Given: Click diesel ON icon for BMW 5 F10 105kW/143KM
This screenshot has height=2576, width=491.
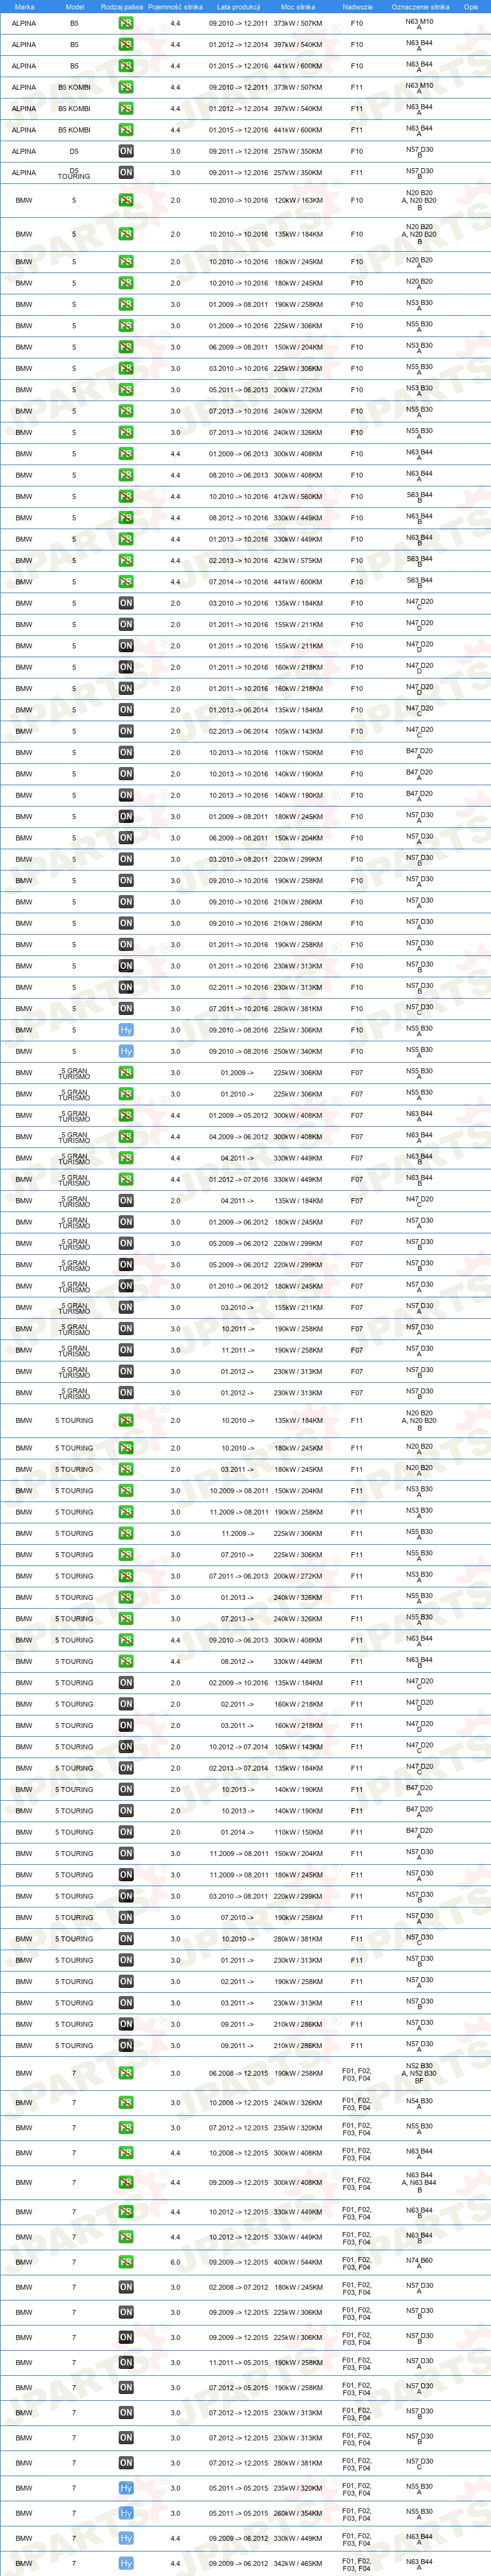Looking at the screenshot, I should pyautogui.click(x=126, y=731).
